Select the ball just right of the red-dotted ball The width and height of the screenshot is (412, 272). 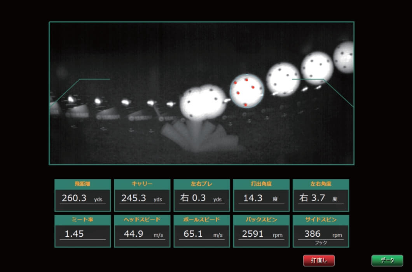point(283,80)
